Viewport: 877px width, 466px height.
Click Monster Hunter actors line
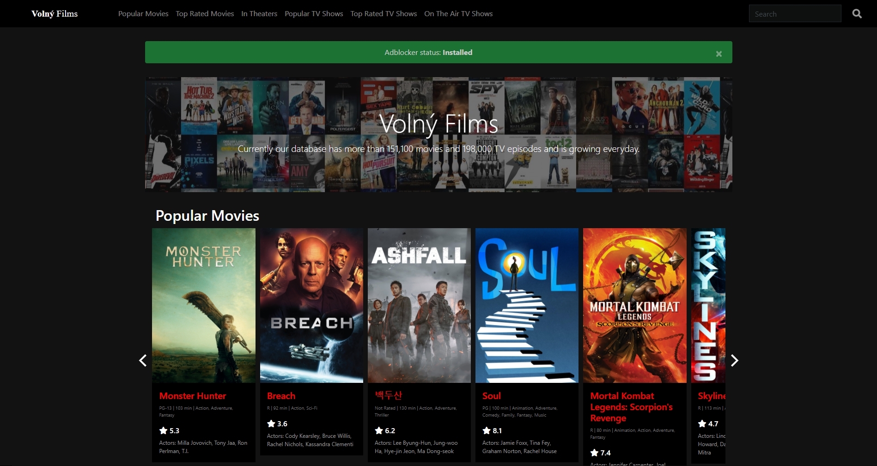[203, 447]
